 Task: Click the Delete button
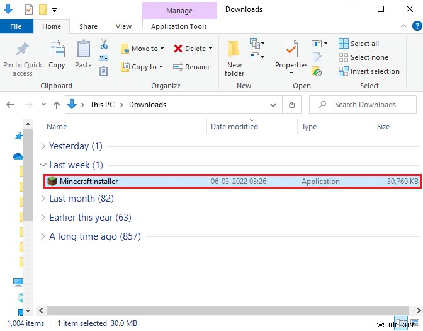(x=189, y=49)
